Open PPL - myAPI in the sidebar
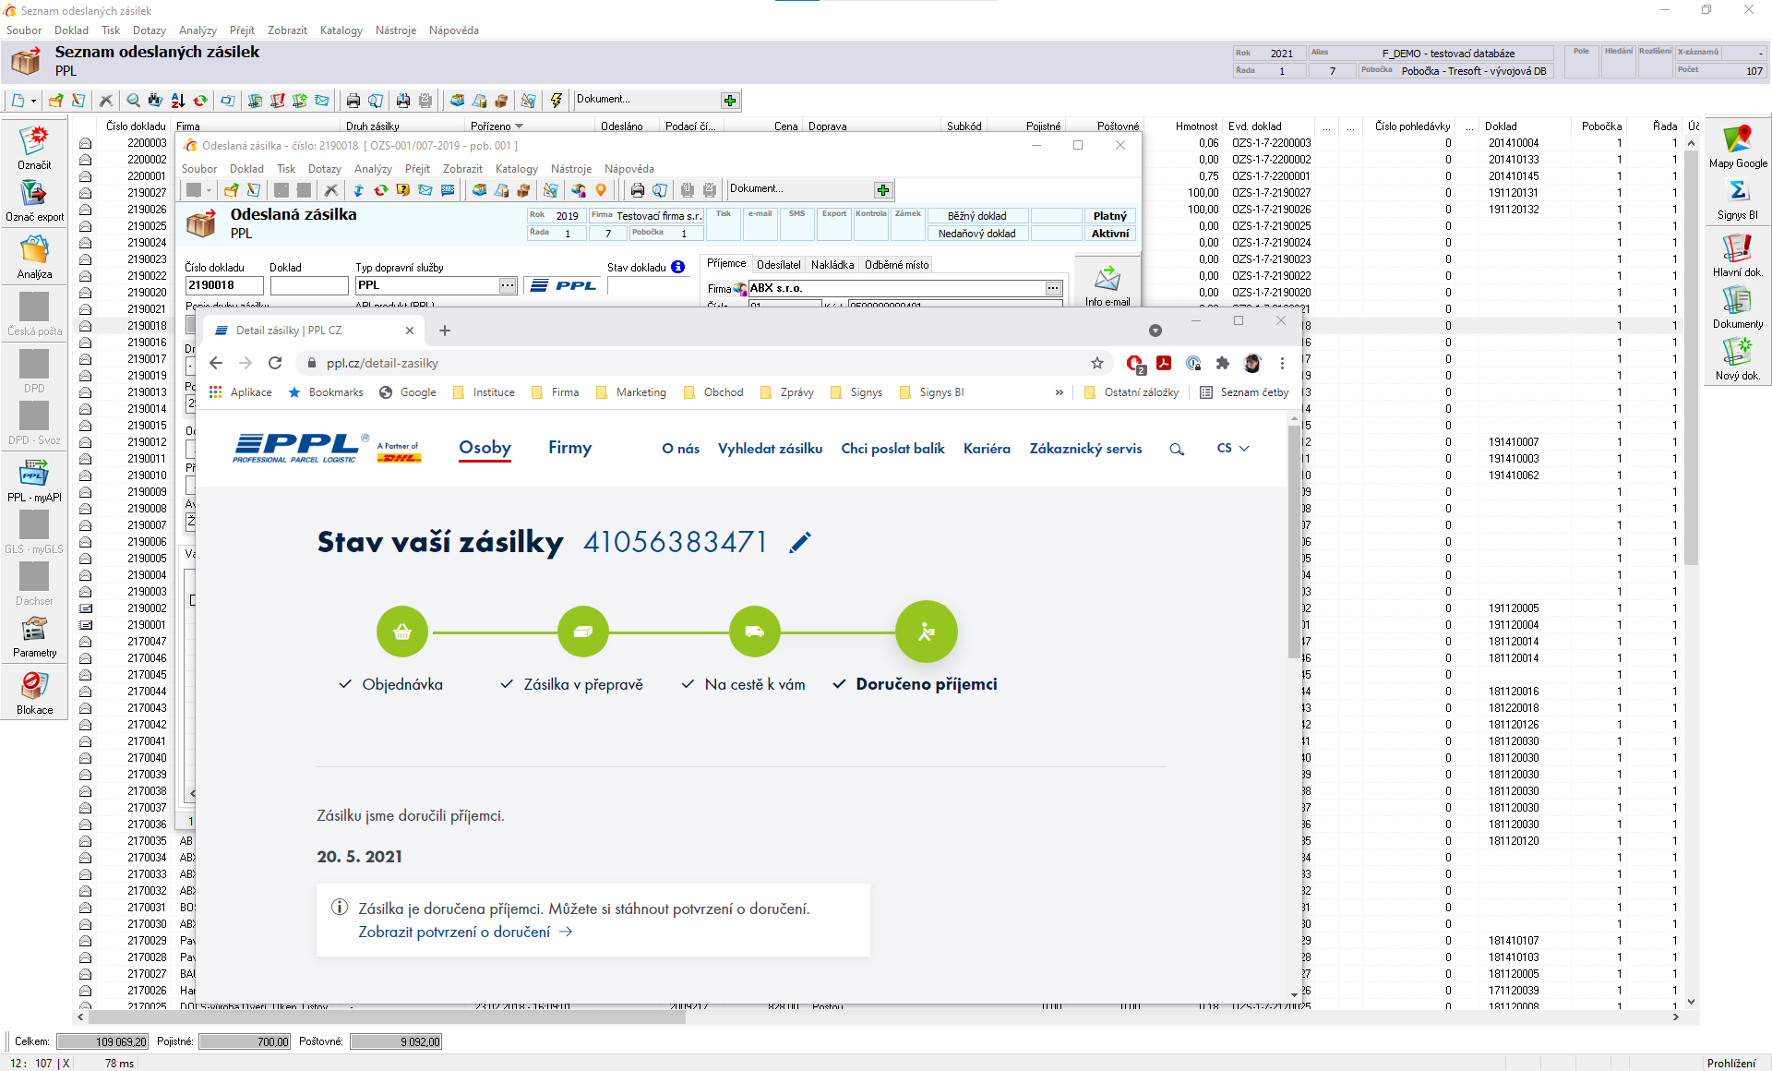Screen dimensions: 1772x1071 point(34,481)
